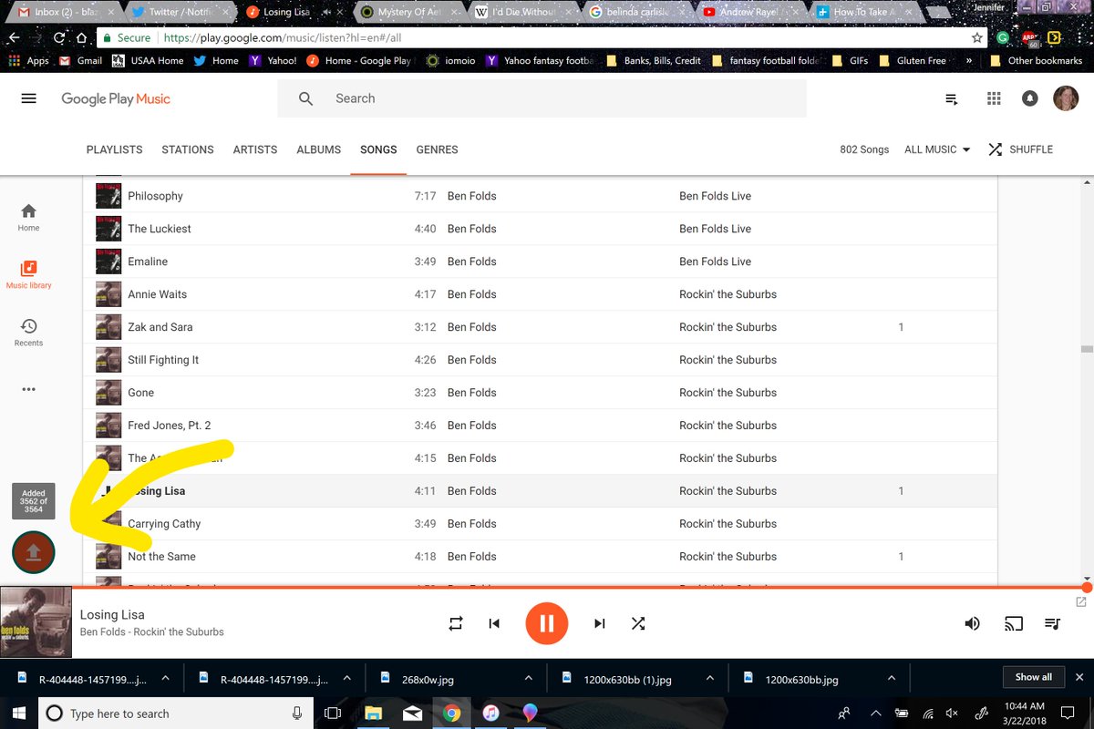Click the search magnifier icon
Screen dimensions: 1094x729
305,98
